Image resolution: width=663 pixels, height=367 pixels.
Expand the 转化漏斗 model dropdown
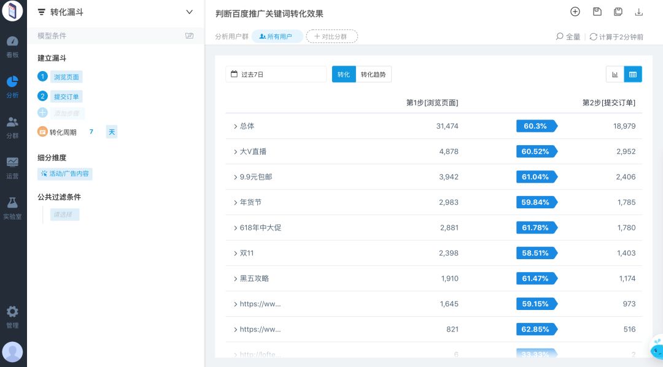[x=189, y=12]
